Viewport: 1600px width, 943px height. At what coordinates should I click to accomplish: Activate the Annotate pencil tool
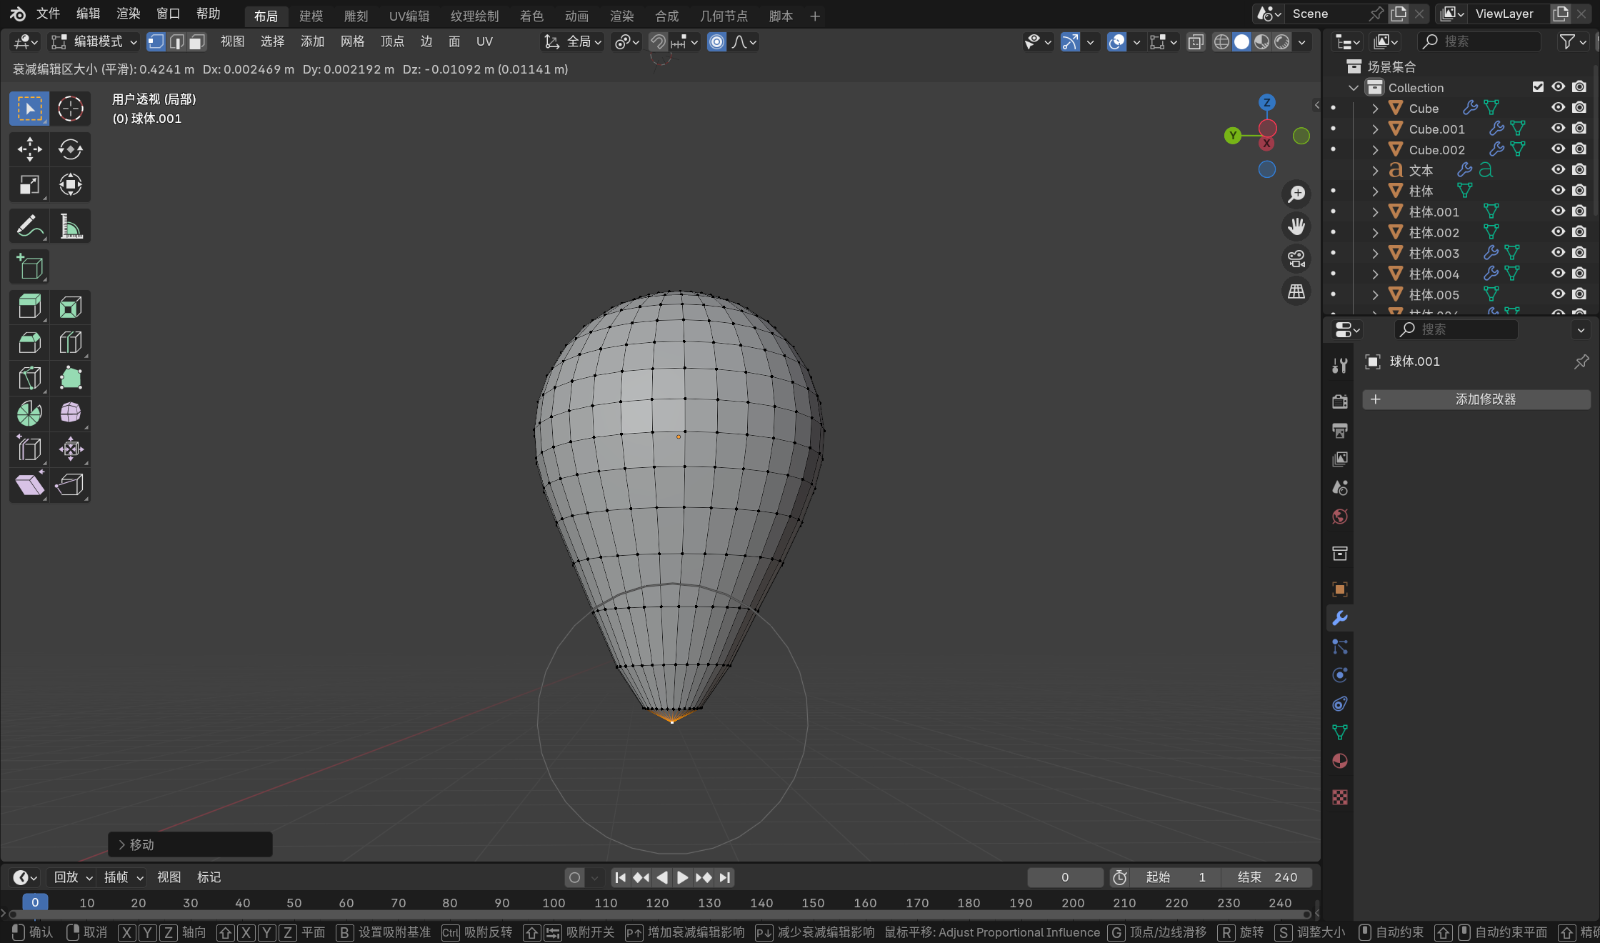coord(29,226)
